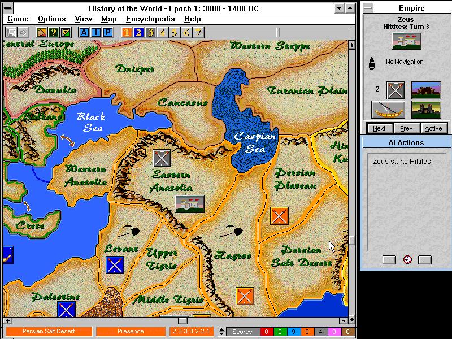Click the Black Sea crossing arrow
The height and width of the screenshot is (339, 452).
point(67,140)
